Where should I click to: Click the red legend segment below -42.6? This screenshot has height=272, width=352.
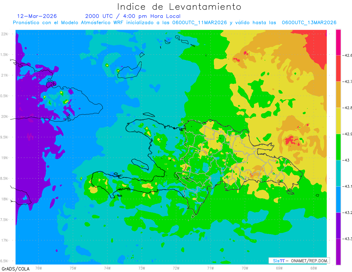coord(338,68)
